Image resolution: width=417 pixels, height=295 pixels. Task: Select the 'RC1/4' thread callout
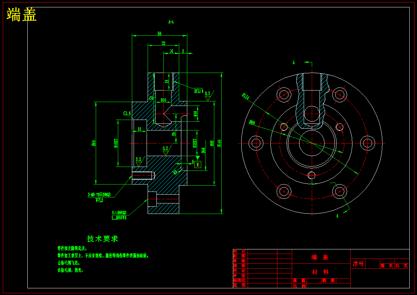coord(199,91)
